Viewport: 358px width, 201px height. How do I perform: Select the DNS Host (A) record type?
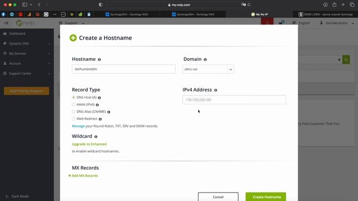pos(73,97)
